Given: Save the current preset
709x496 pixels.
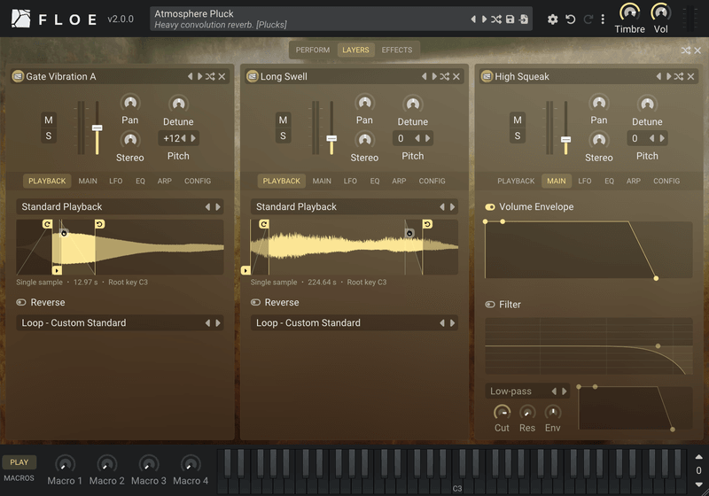Looking at the screenshot, I should (x=510, y=19).
